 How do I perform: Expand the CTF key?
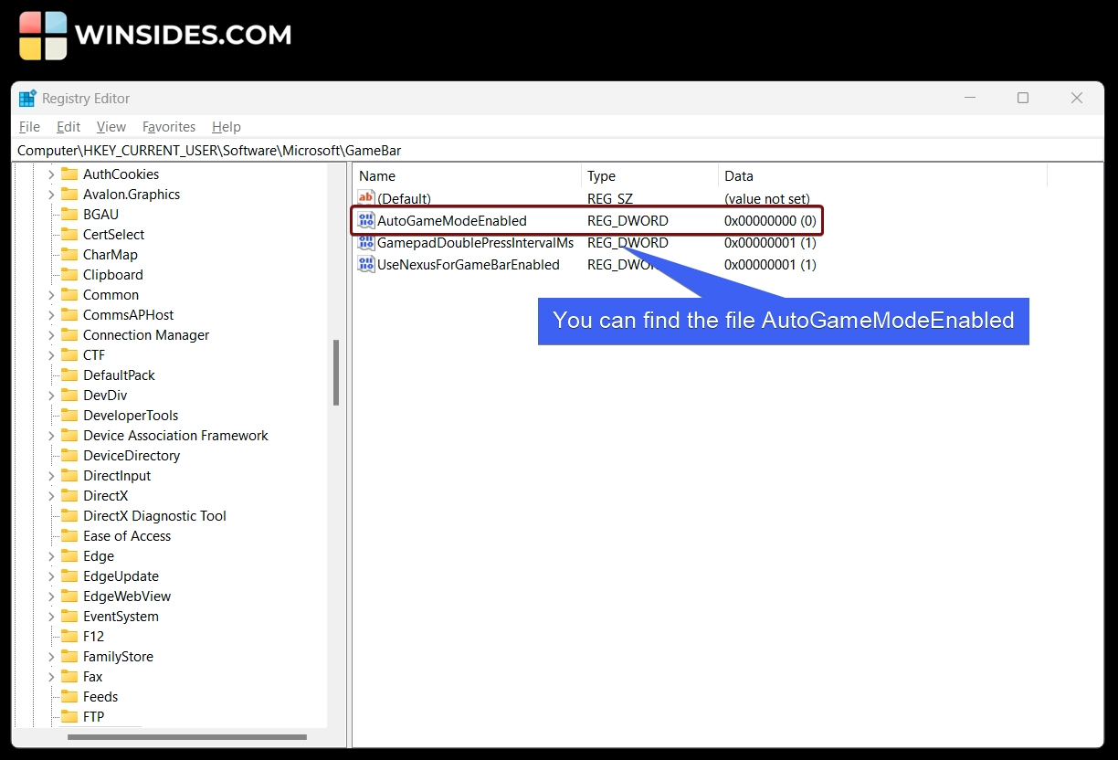click(51, 355)
